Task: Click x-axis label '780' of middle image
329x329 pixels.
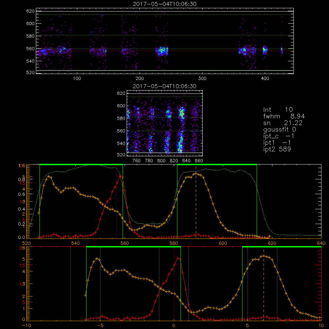Action: (x=149, y=161)
